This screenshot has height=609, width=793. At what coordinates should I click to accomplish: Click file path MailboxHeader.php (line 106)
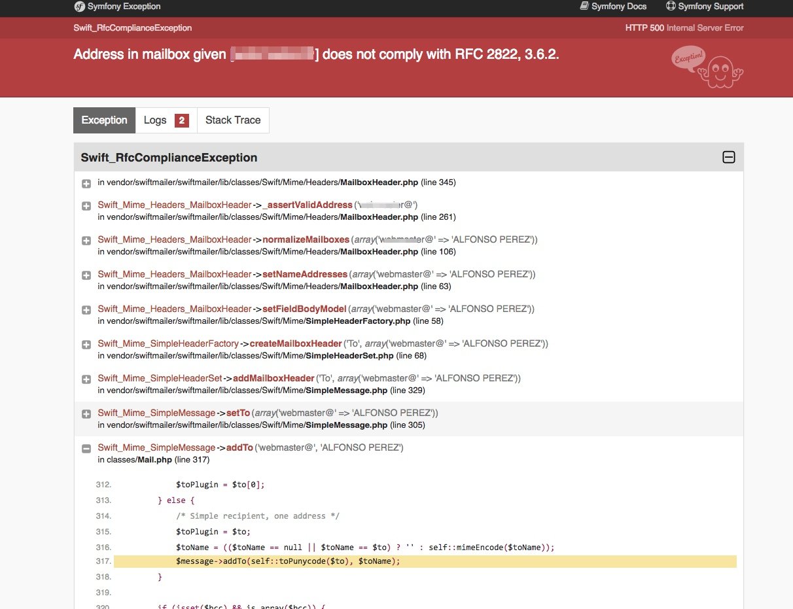[277, 252]
